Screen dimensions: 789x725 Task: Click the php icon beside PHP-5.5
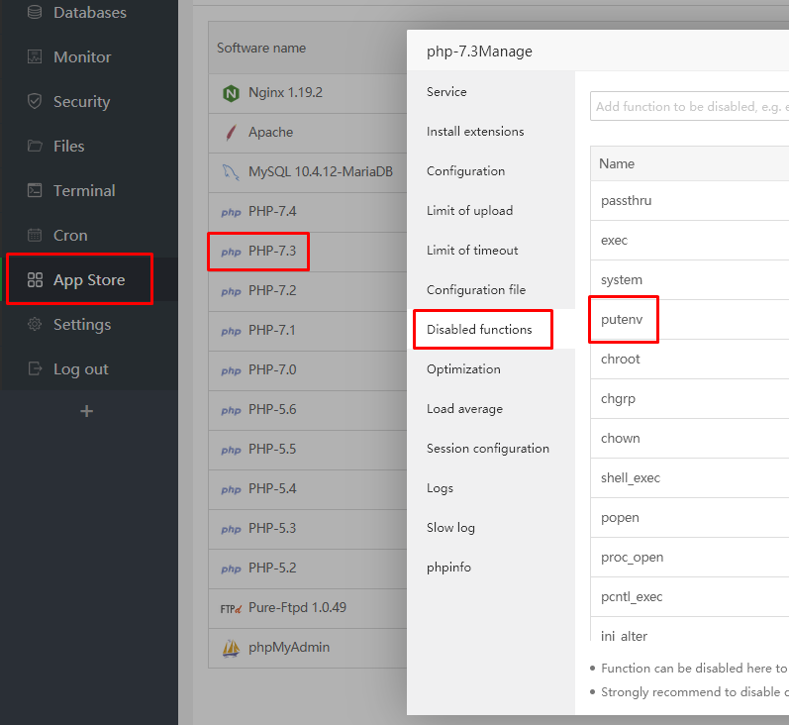coord(231,450)
